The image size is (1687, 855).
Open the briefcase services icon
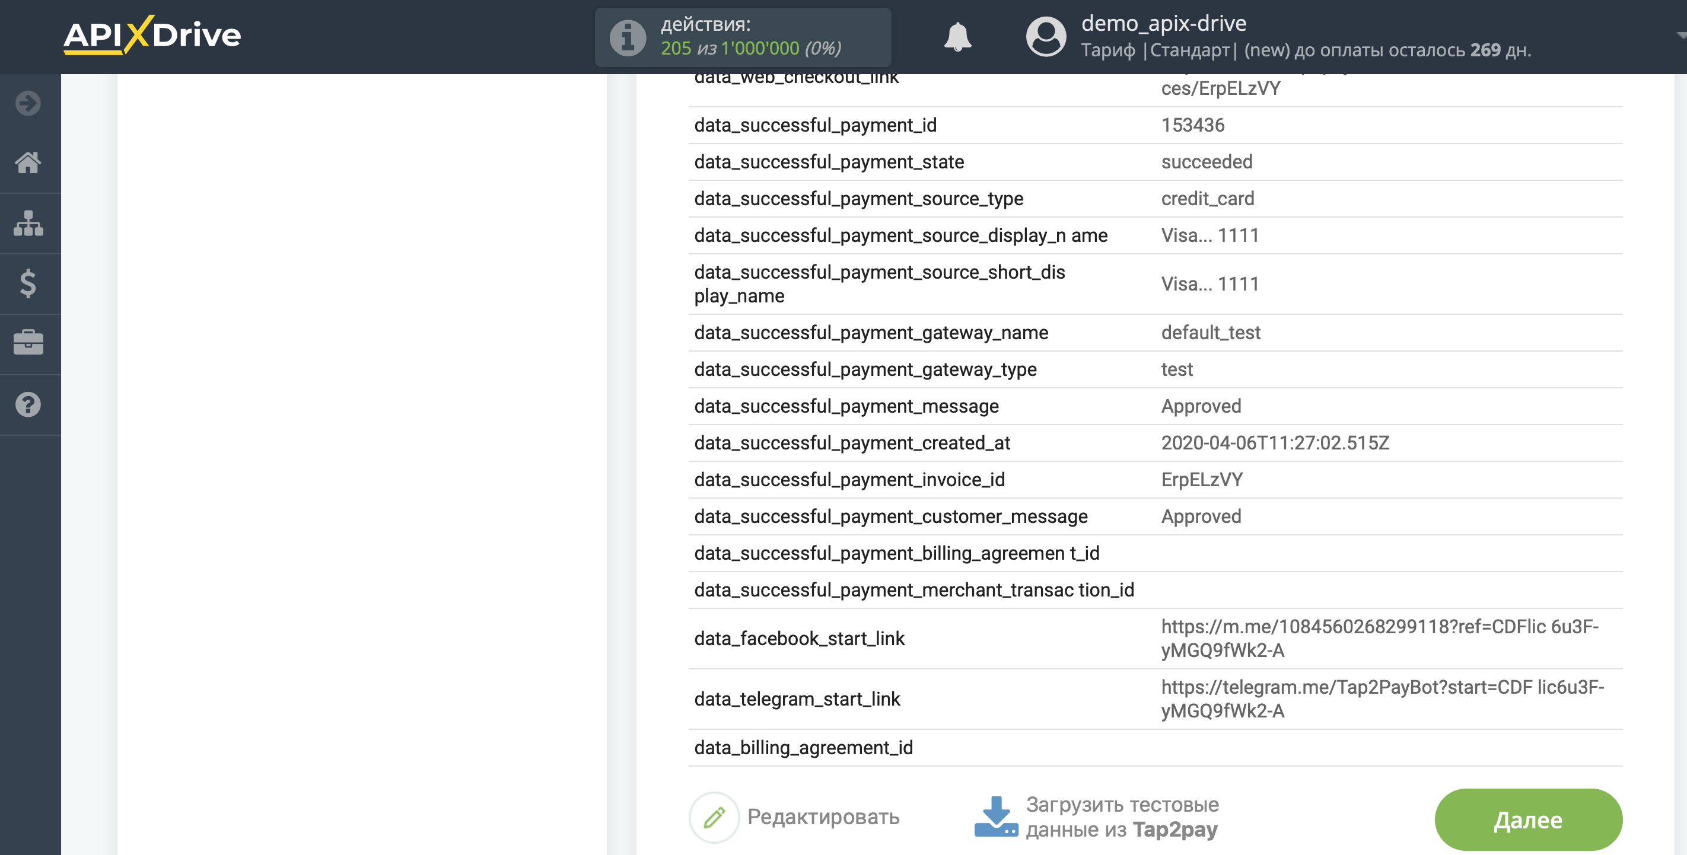[28, 342]
